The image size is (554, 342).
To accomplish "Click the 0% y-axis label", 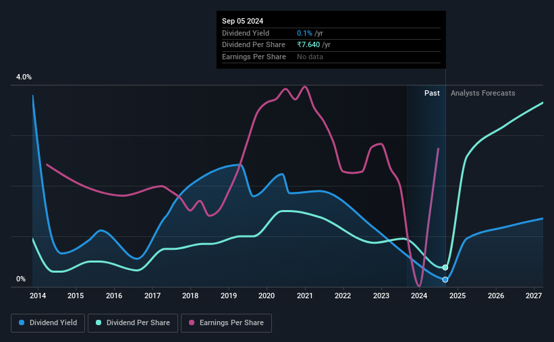I will (x=21, y=279).
